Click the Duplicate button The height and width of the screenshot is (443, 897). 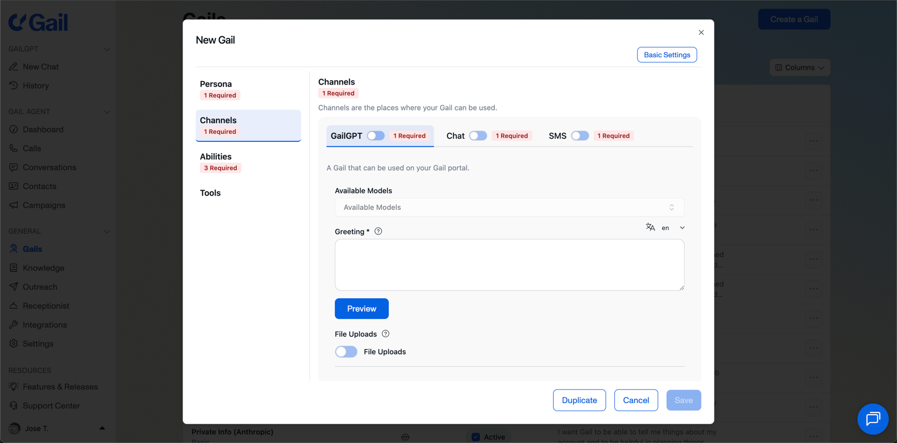[579, 400]
